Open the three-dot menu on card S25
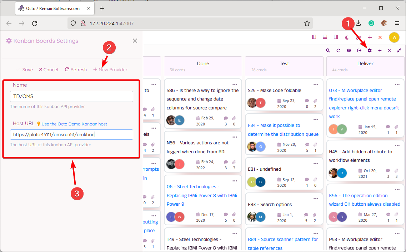406x252 pixels. tap(316, 84)
